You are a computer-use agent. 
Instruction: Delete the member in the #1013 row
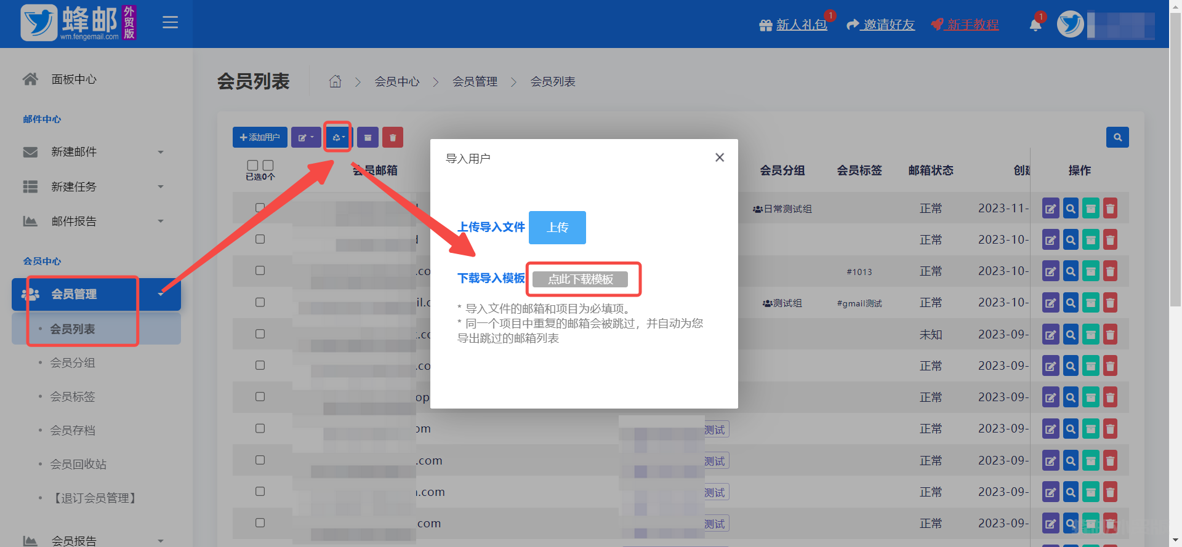pyautogui.click(x=1110, y=271)
